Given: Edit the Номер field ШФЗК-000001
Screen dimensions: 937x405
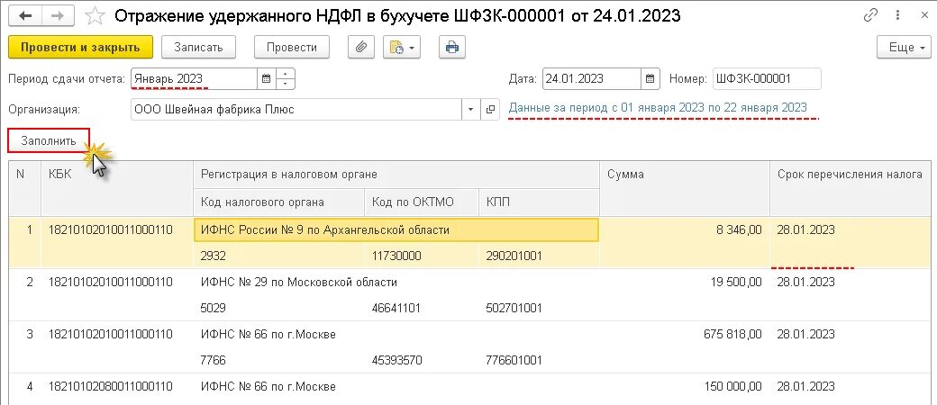Looking at the screenshot, I should 767,78.
